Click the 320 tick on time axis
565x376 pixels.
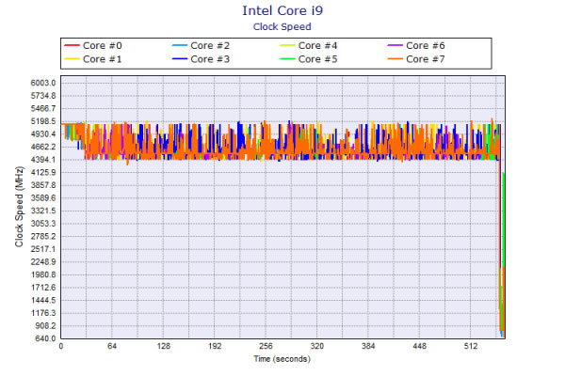click(316, 347)
